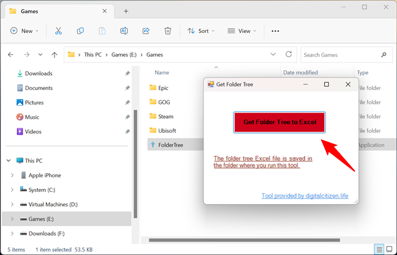This screenshot has height=255, width=397.
Task: Expand Virtual Machines (D:) node
Action: [12, 204]
